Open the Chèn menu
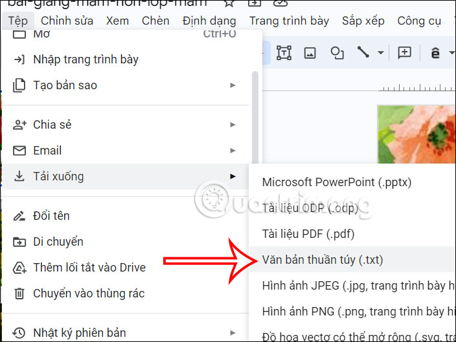The image size is (456, 342). click(x=155, y=21)
